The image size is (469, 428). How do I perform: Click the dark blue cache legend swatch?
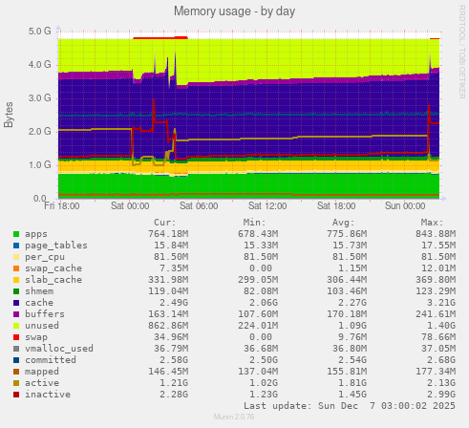click(16, 303)
